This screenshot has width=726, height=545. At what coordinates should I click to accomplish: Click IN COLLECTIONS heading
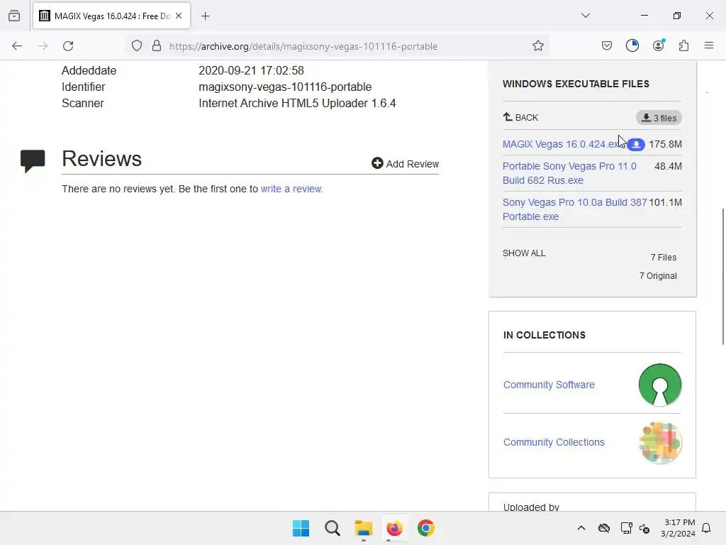click(x=544, y=335)
